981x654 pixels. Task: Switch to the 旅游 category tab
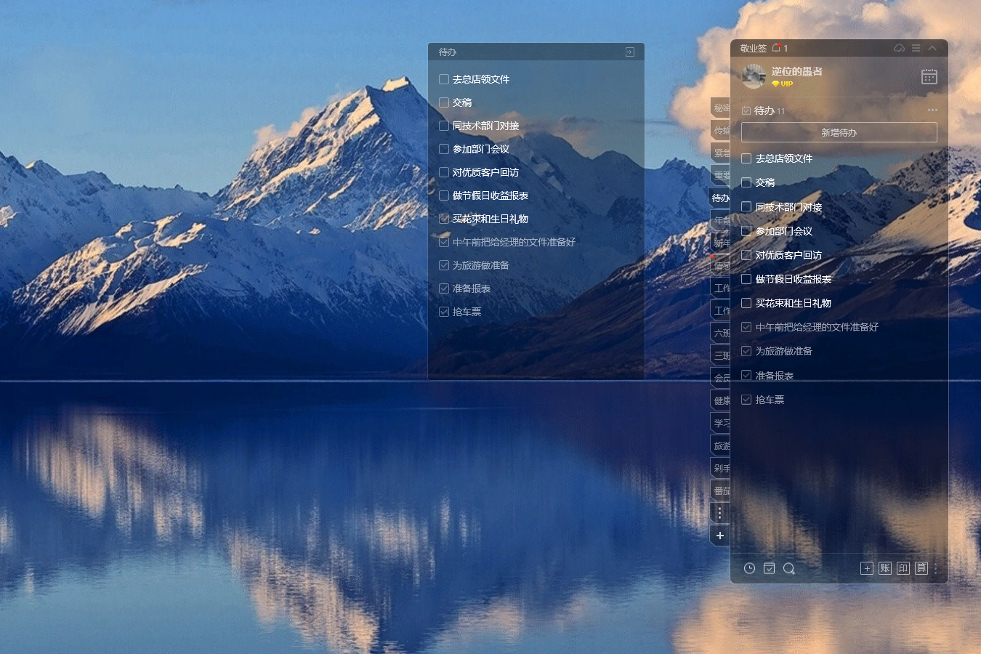tap(720, 445)
